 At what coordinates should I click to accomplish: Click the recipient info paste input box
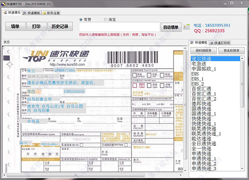(120, 27)
